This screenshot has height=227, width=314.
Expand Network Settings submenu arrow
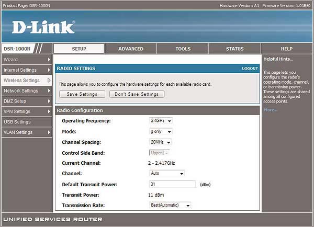coord(49,90)
